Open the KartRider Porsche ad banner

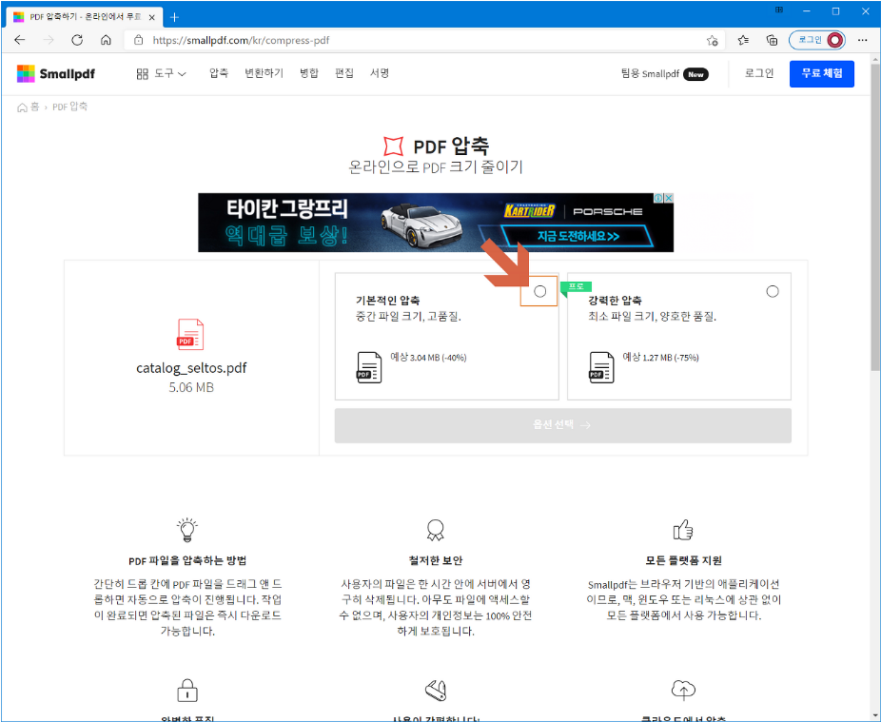(436, 223)
